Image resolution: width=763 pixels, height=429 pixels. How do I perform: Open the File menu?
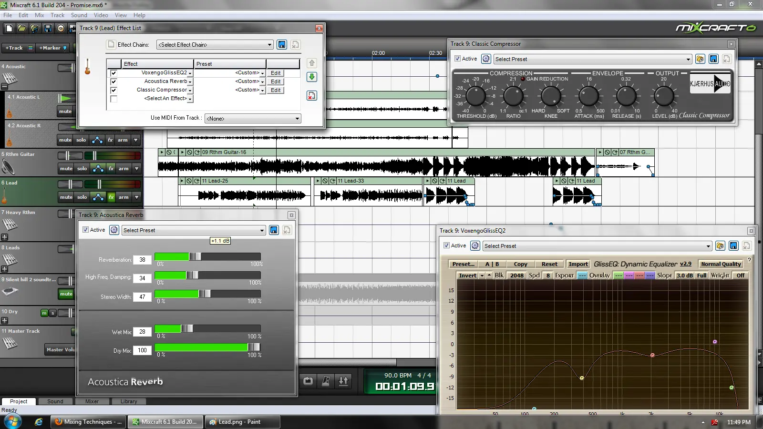[x=8, y=15]
